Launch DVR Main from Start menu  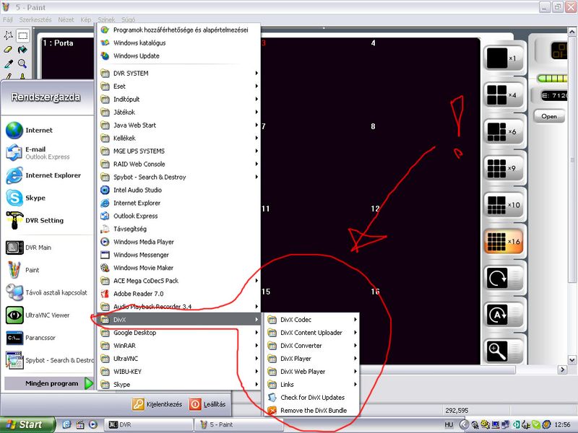(48, 248)
